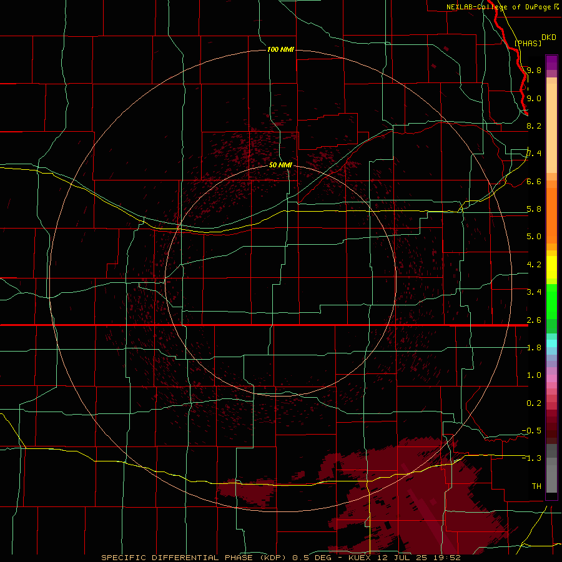Click the 2.6 scale value

pyautogui.click(x=534, y=320)
